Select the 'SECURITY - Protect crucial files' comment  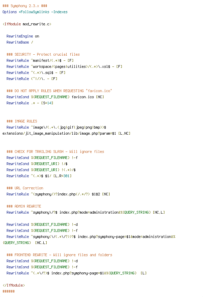pos(43,54)
